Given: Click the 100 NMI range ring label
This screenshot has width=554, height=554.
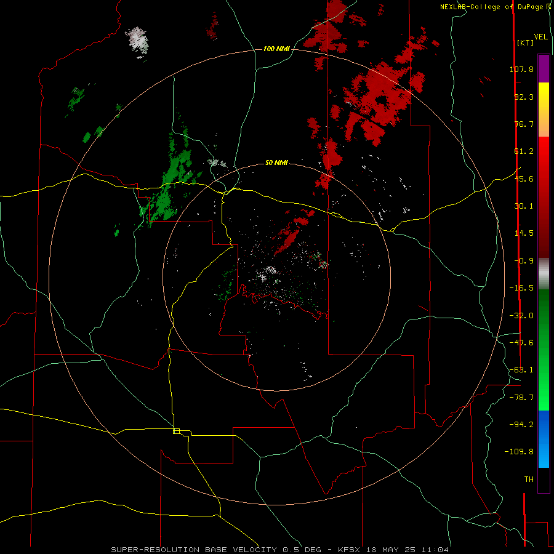Looking at the screenshot, I should (x=276, y=49).
